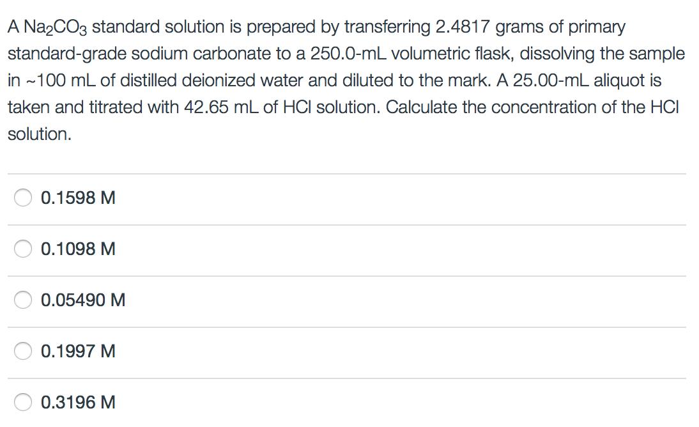699x427 pixels.
Task: Click the final word 'solution.' of the question
Action: pos(40,134)
